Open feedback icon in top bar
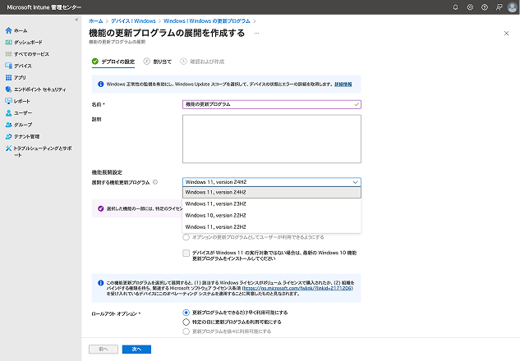The image size is (520, 361). pos(499,7)
